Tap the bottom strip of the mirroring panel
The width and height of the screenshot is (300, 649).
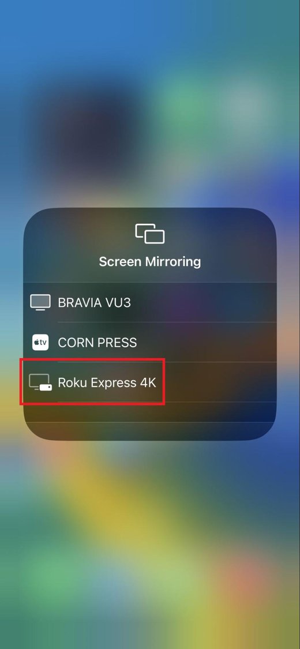(150, 432)
